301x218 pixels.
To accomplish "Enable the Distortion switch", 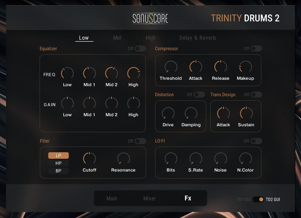I will point(199,95).
